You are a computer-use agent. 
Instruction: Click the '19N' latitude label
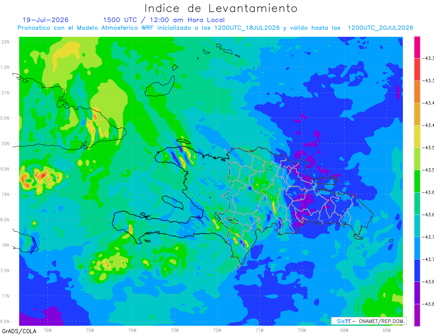coord(5,194)
